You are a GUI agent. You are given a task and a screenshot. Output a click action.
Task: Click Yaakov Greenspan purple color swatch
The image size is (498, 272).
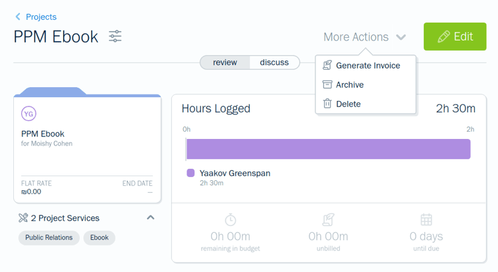tap(191, 173)
